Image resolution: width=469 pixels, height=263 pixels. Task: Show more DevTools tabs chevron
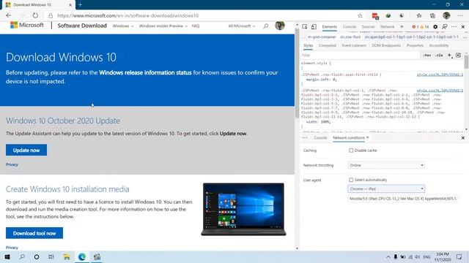tap(402, 26)
